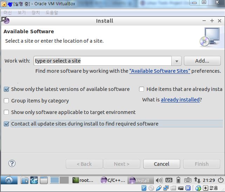Image resolution: width=225 pixels, height=192 pixels.
Task: Open the 장치 menu in VirtualBox
Action: point(35,13)
